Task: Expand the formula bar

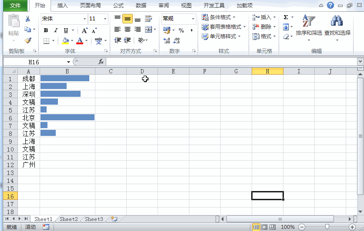Action: coord(360,62)
